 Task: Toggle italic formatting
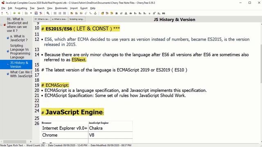point(121,13)
